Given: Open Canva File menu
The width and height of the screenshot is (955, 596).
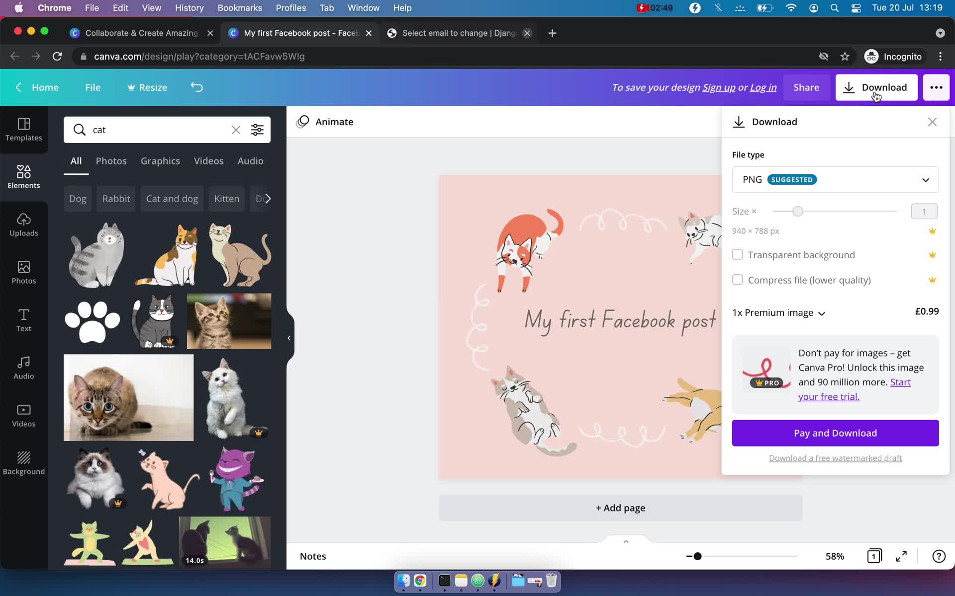Looking at the screenshot, I should pyautogui.click(x=93, y=87).
